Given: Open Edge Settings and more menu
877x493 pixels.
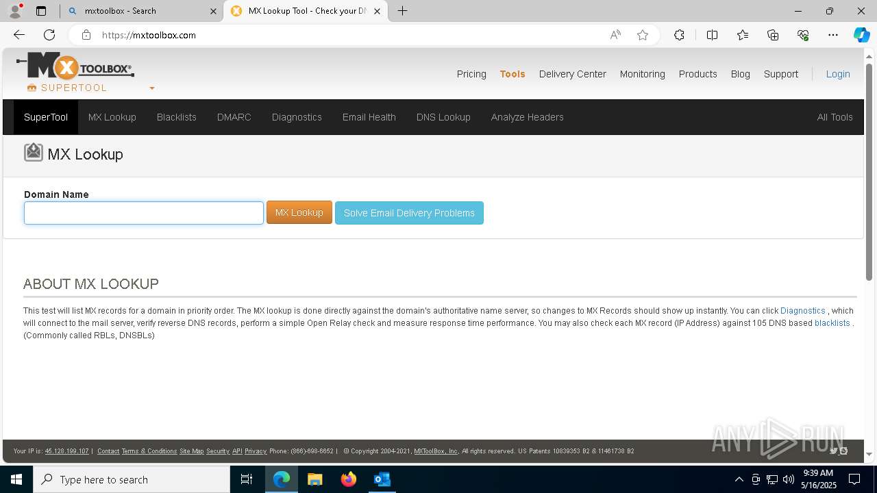Looking at the screenshot, I should click(x=833, y=35).
